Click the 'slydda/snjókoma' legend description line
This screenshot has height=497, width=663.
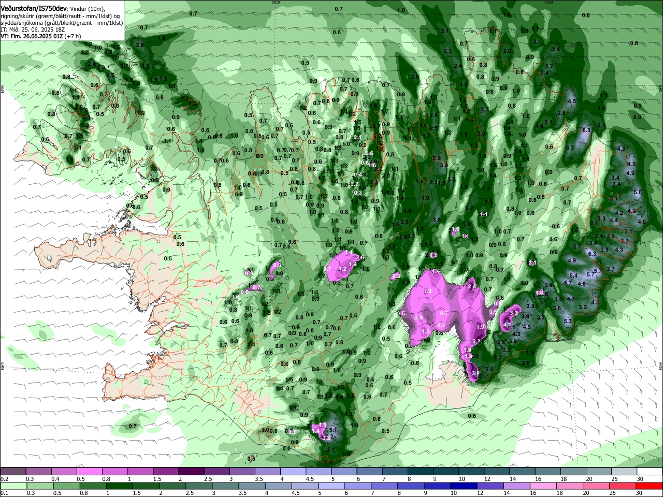pyautogui.click(x=62, y=23)
